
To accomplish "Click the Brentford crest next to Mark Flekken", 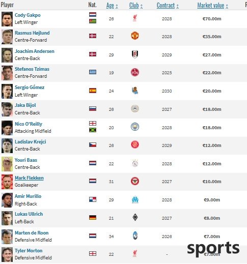I will point(135,181).
